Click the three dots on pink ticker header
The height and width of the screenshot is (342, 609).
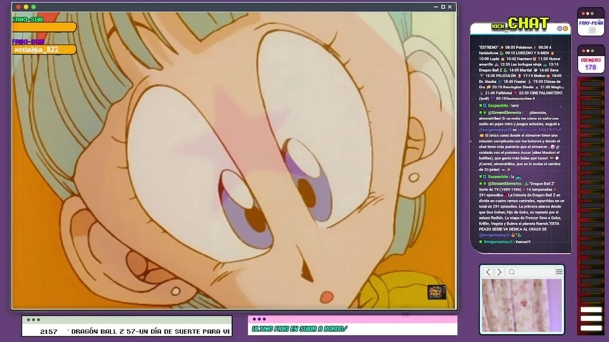259,319
